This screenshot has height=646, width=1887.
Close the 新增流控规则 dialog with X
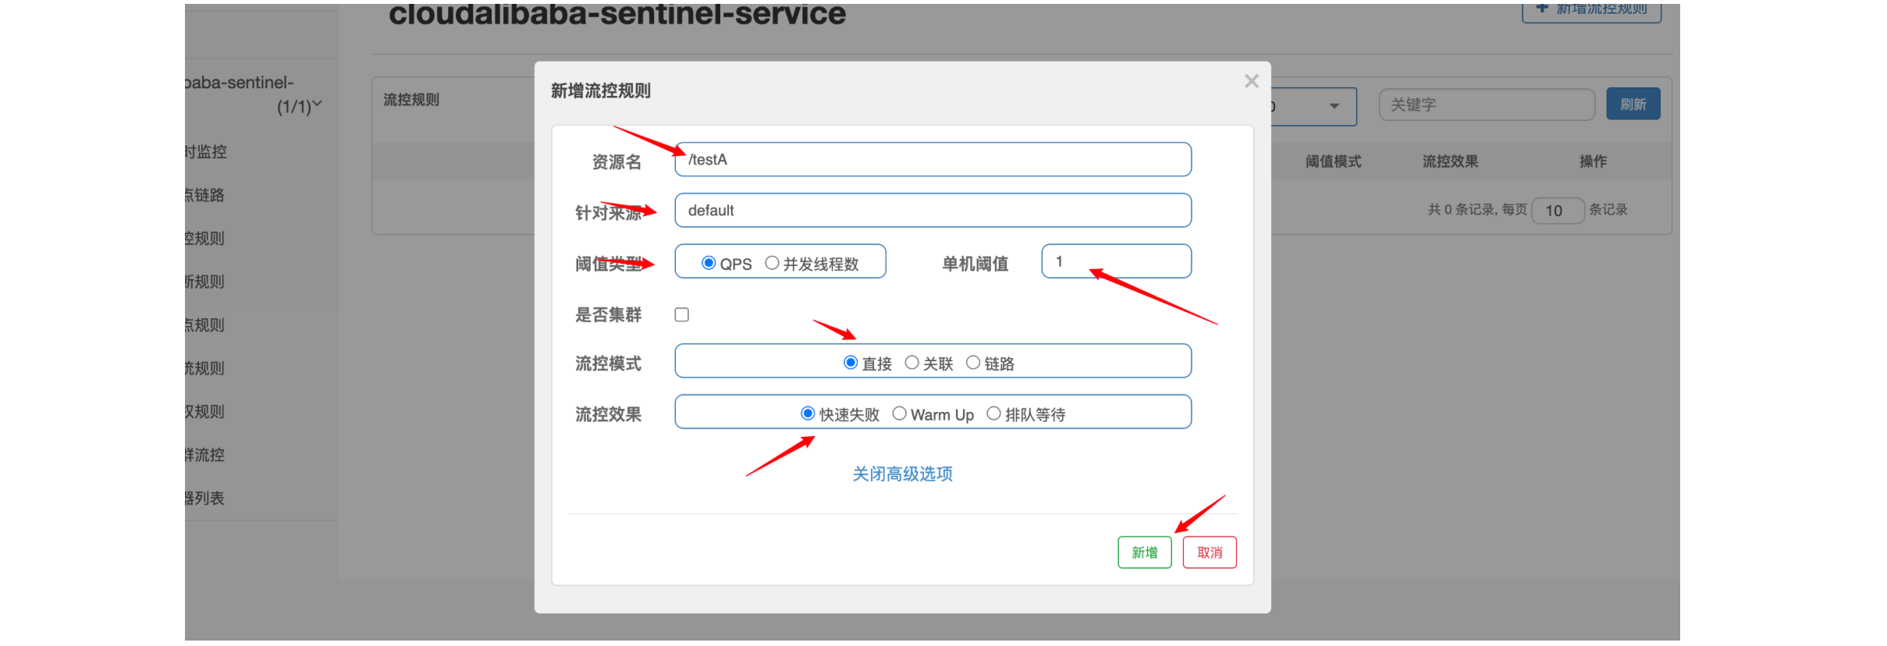(x=1251, y=81)
